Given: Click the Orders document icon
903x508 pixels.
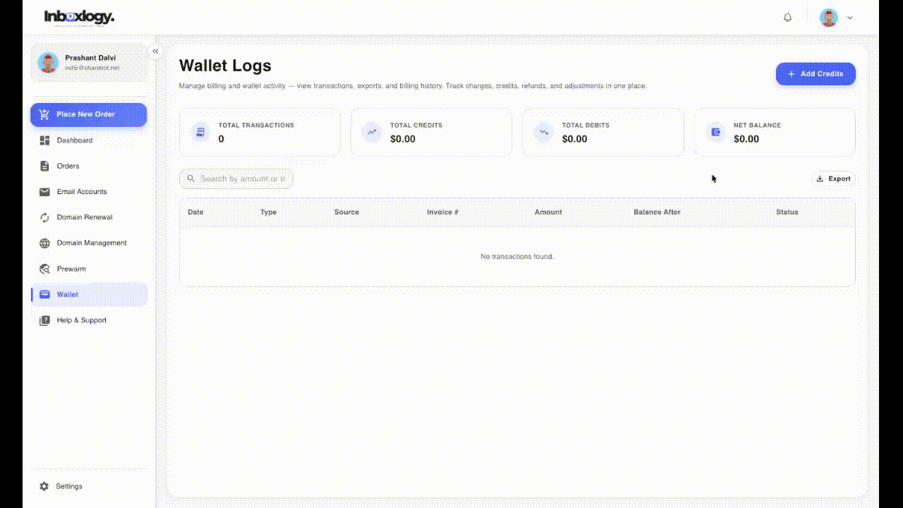Looking at the screenshot, I should point(44,166).
